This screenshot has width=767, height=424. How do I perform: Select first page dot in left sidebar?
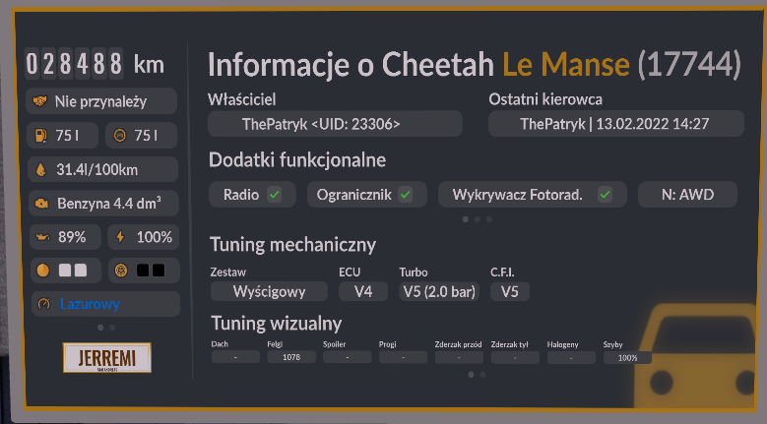[100, 328]
